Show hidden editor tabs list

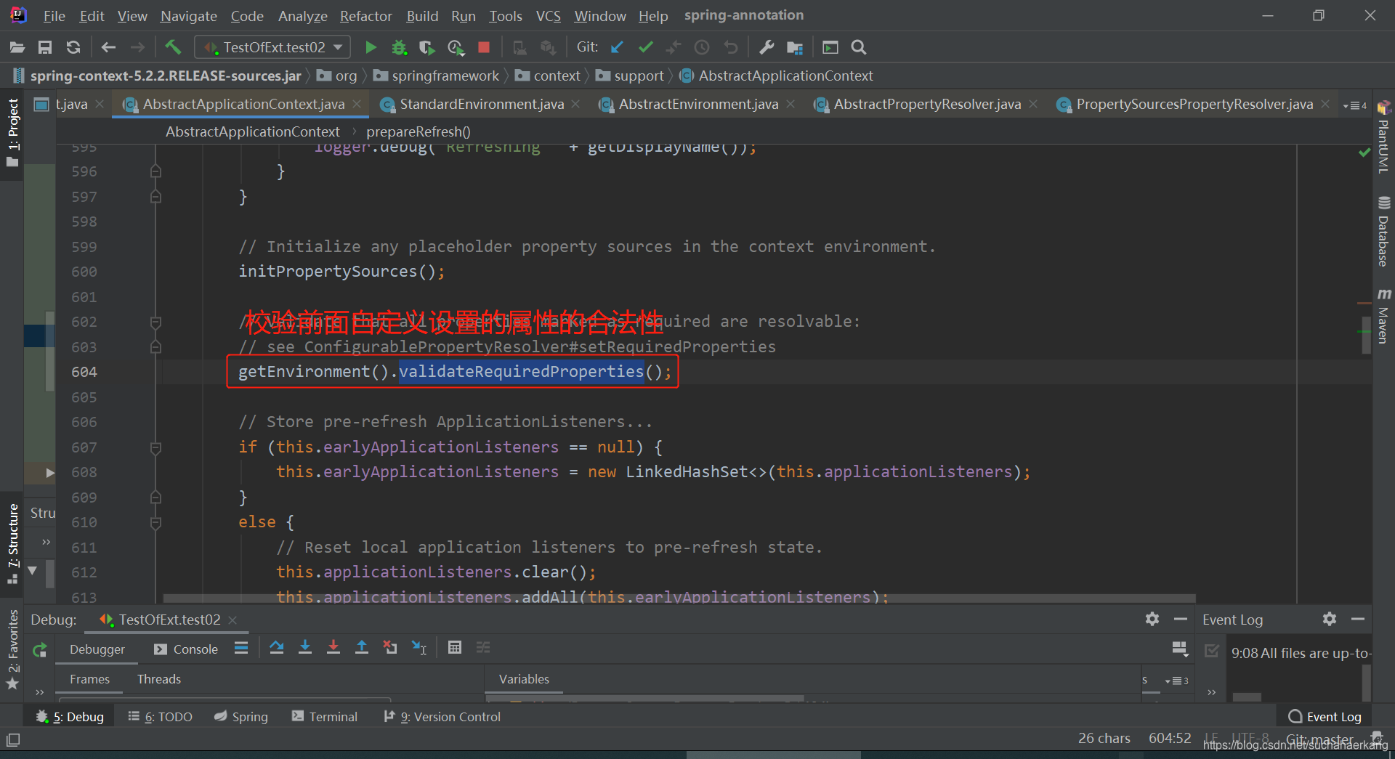[1355, 105]
